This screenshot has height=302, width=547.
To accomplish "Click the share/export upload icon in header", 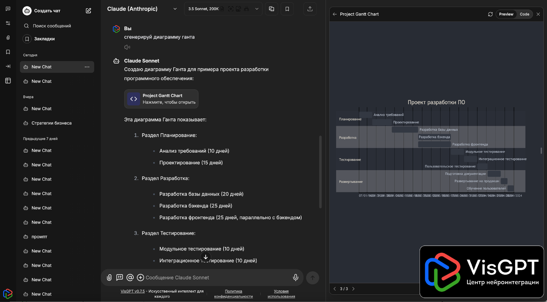I will [310, 9].
